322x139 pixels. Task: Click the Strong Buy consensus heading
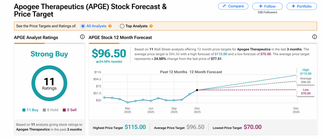coord(49,54)
